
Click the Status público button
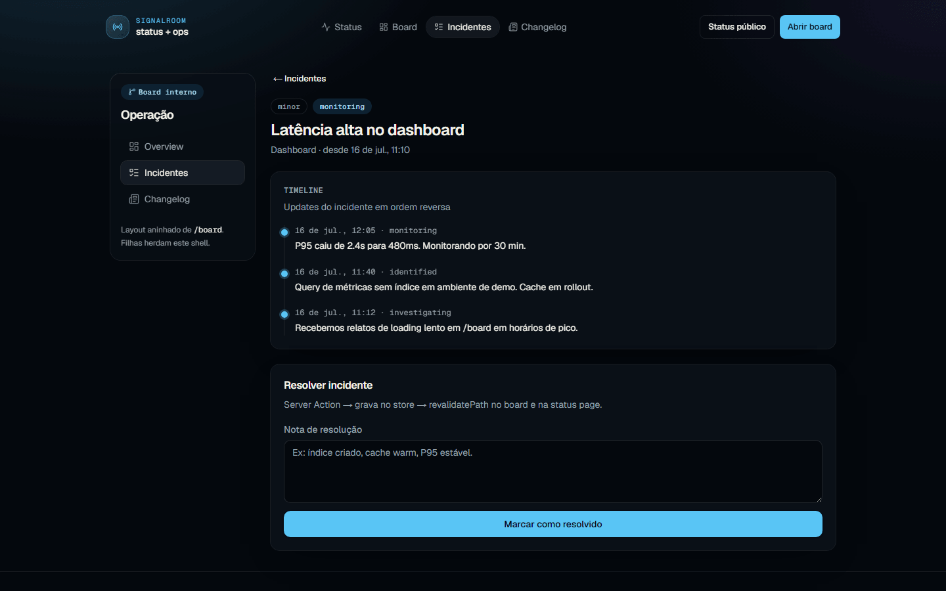[x=737, y=27]
